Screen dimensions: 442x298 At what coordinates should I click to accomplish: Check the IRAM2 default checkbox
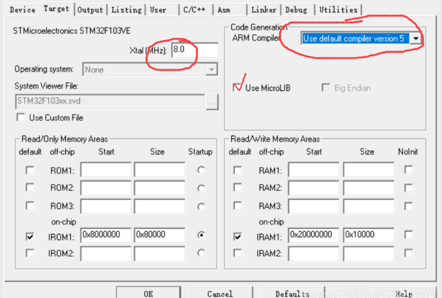(238, 253)
